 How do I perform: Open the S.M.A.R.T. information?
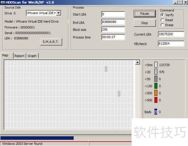click(51, 42)
